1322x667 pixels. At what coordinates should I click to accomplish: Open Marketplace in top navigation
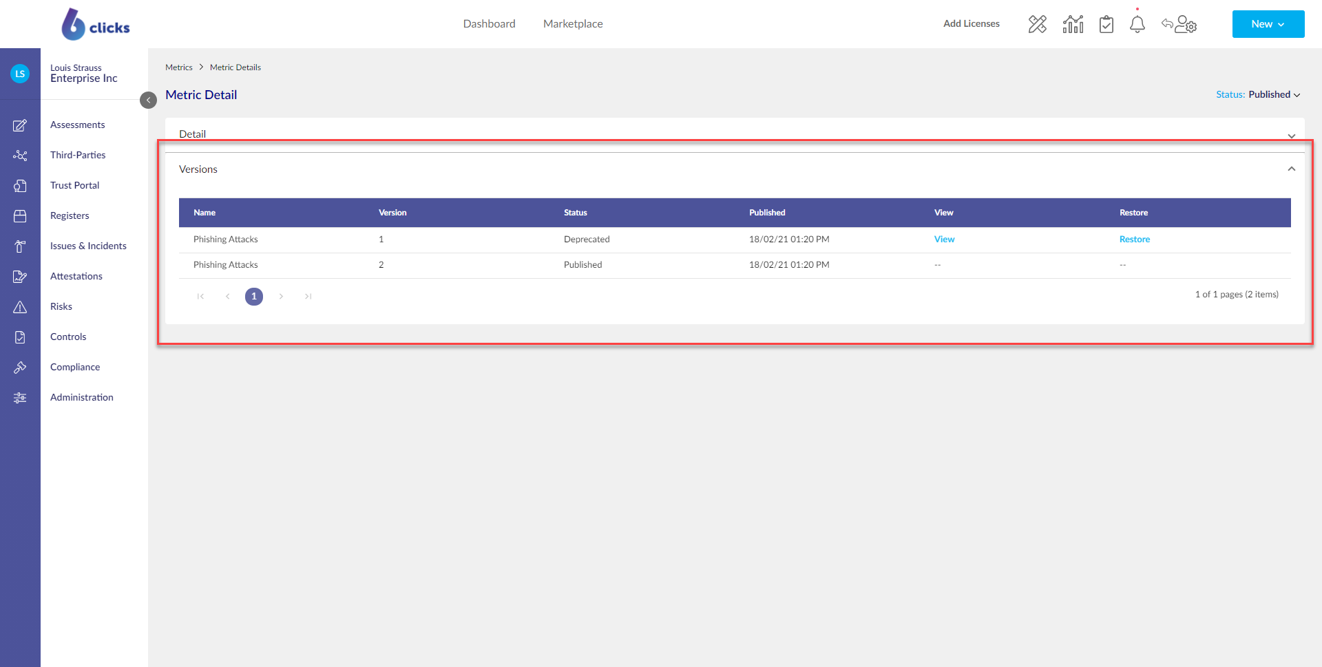tap(573, 24)
